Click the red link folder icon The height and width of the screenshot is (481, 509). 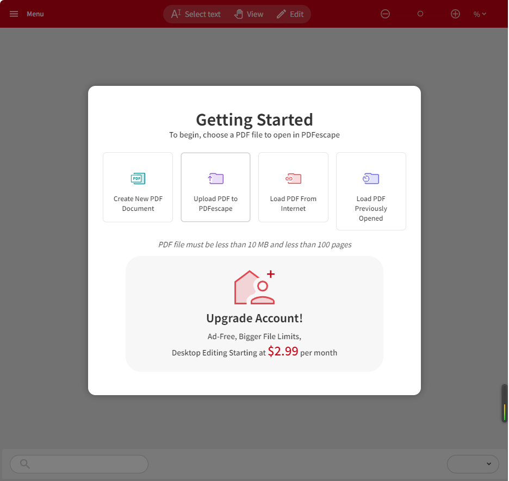(293, 178)
